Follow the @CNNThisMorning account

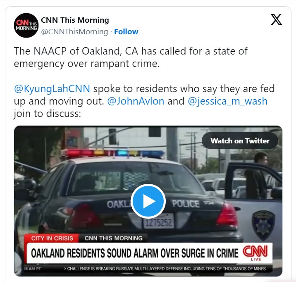pyautogui.click(x=126, y=32)
